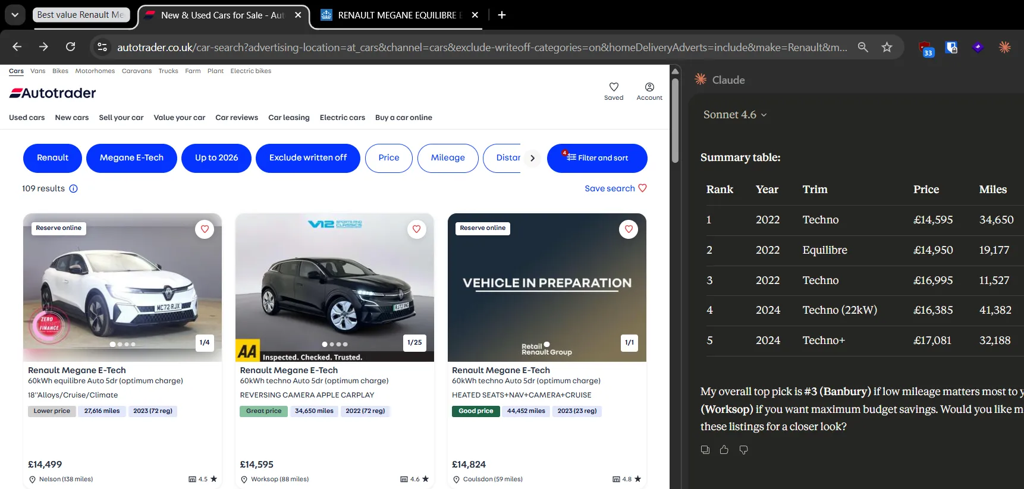Viewport: 1024px width, 489px height.
Task: Open Car leasing link
Action: [x=289, y=118]
